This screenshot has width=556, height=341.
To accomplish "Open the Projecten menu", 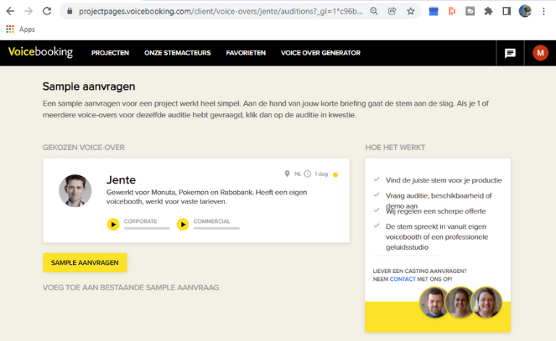I will (110, 53).
